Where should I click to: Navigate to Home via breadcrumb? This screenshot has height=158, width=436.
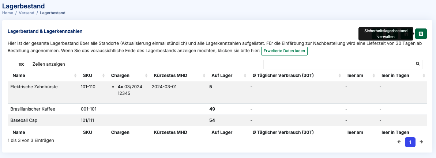(7, 13)
